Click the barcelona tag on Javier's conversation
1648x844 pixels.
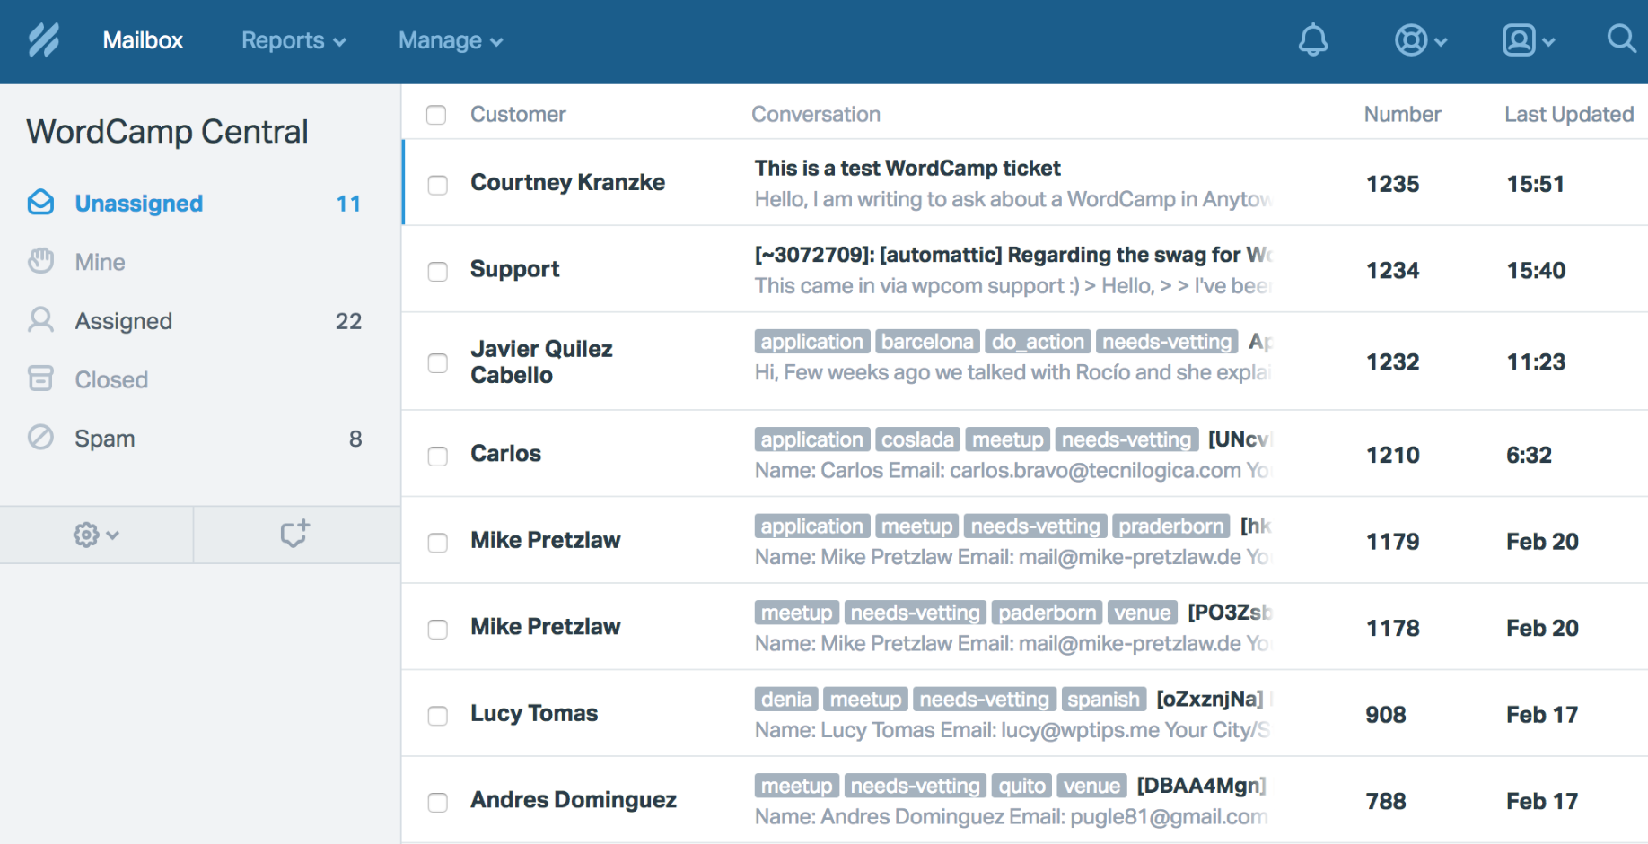(927, 341)
